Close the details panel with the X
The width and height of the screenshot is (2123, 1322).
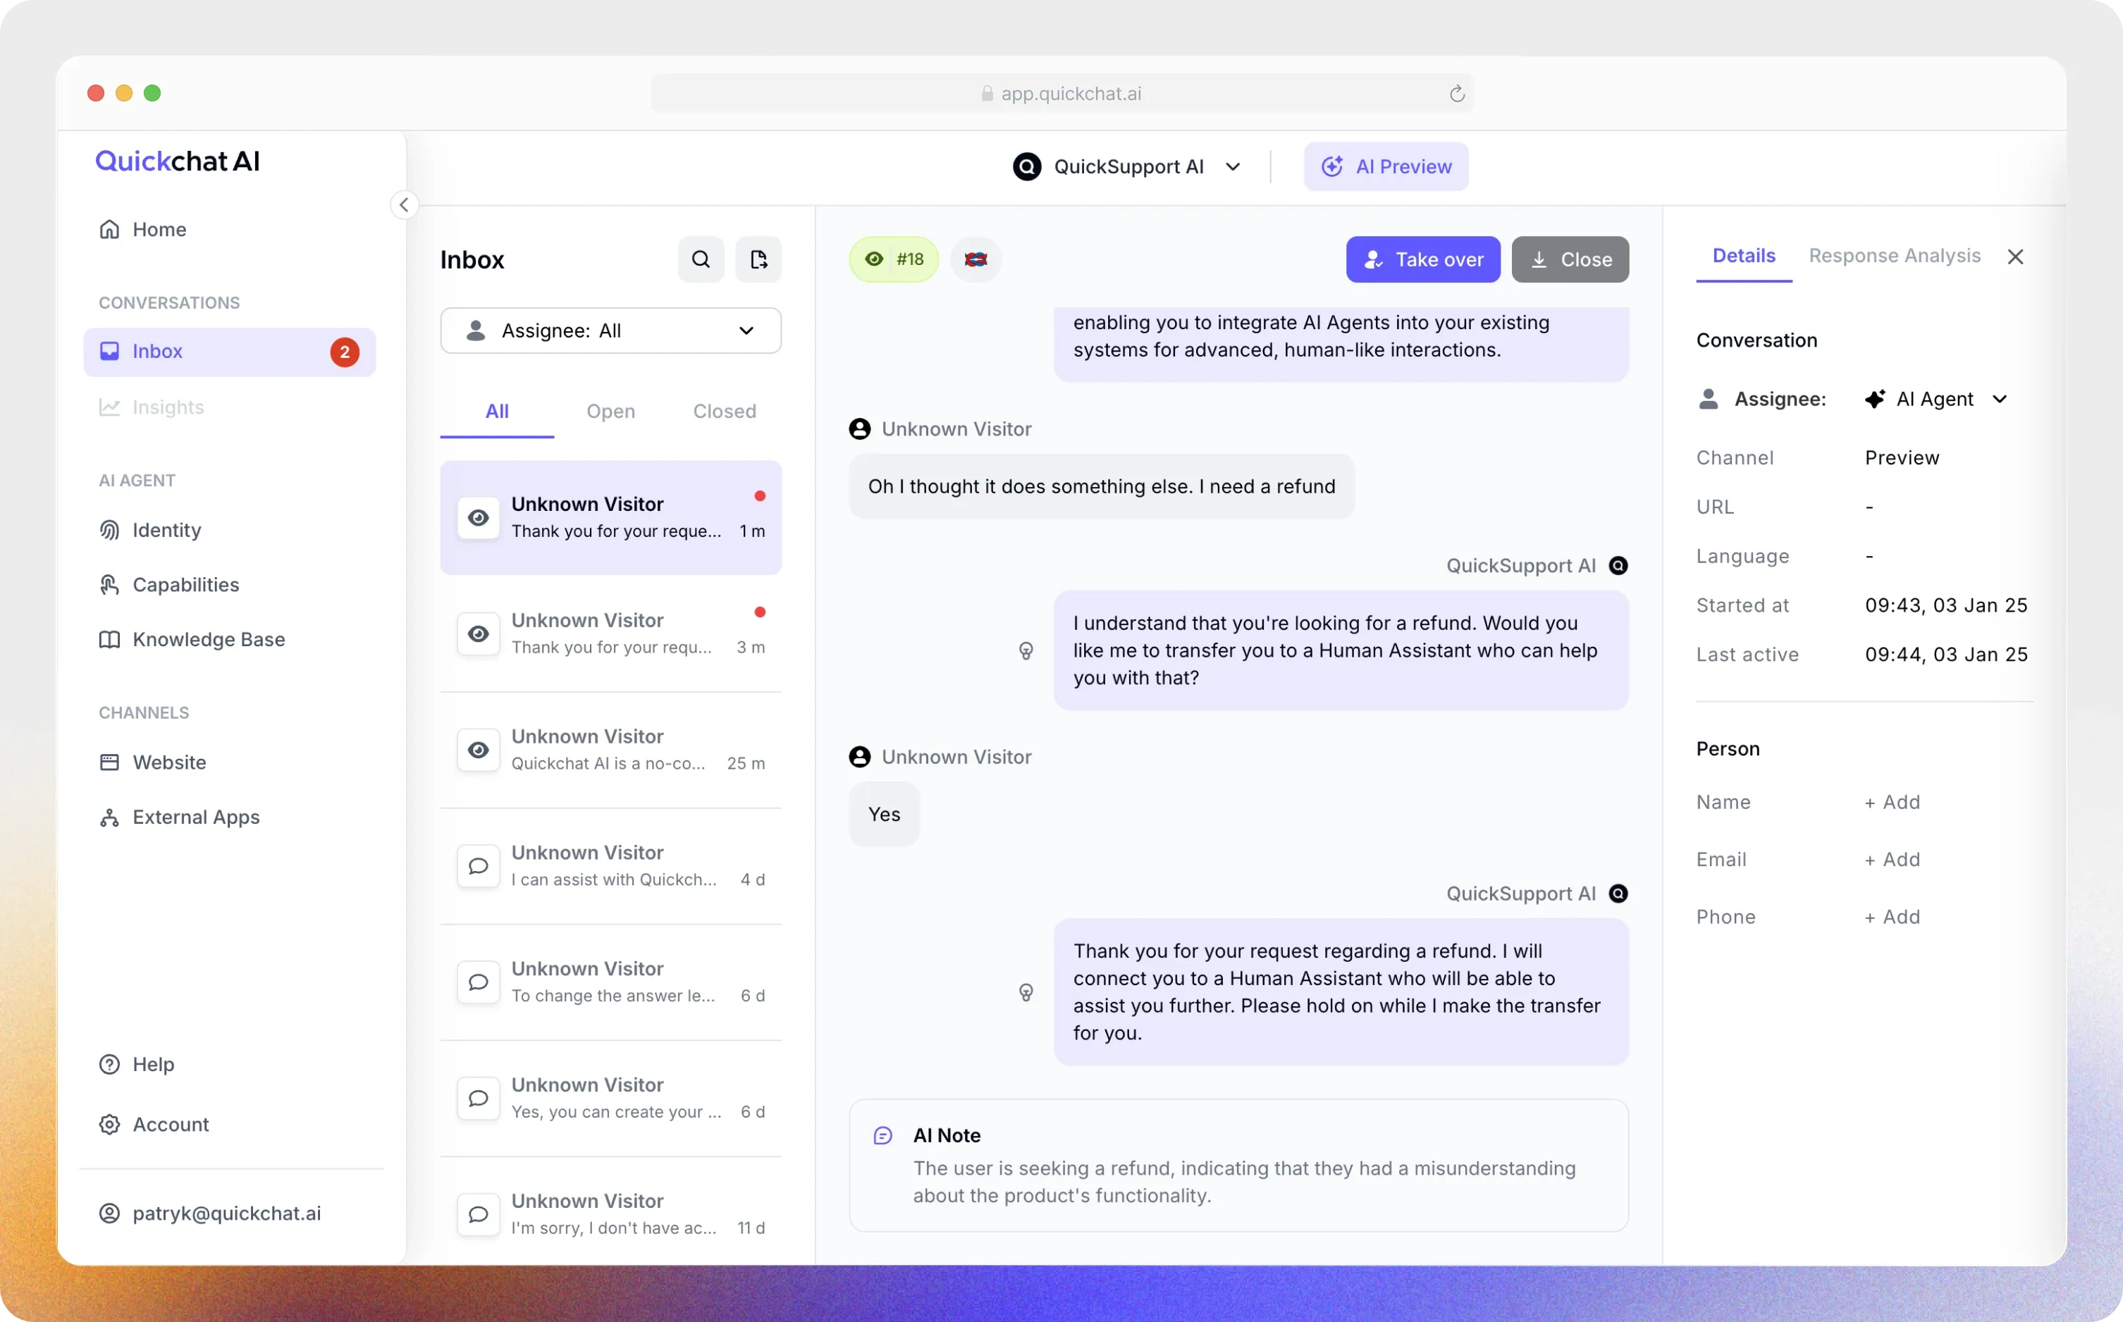coord(2015,257)
